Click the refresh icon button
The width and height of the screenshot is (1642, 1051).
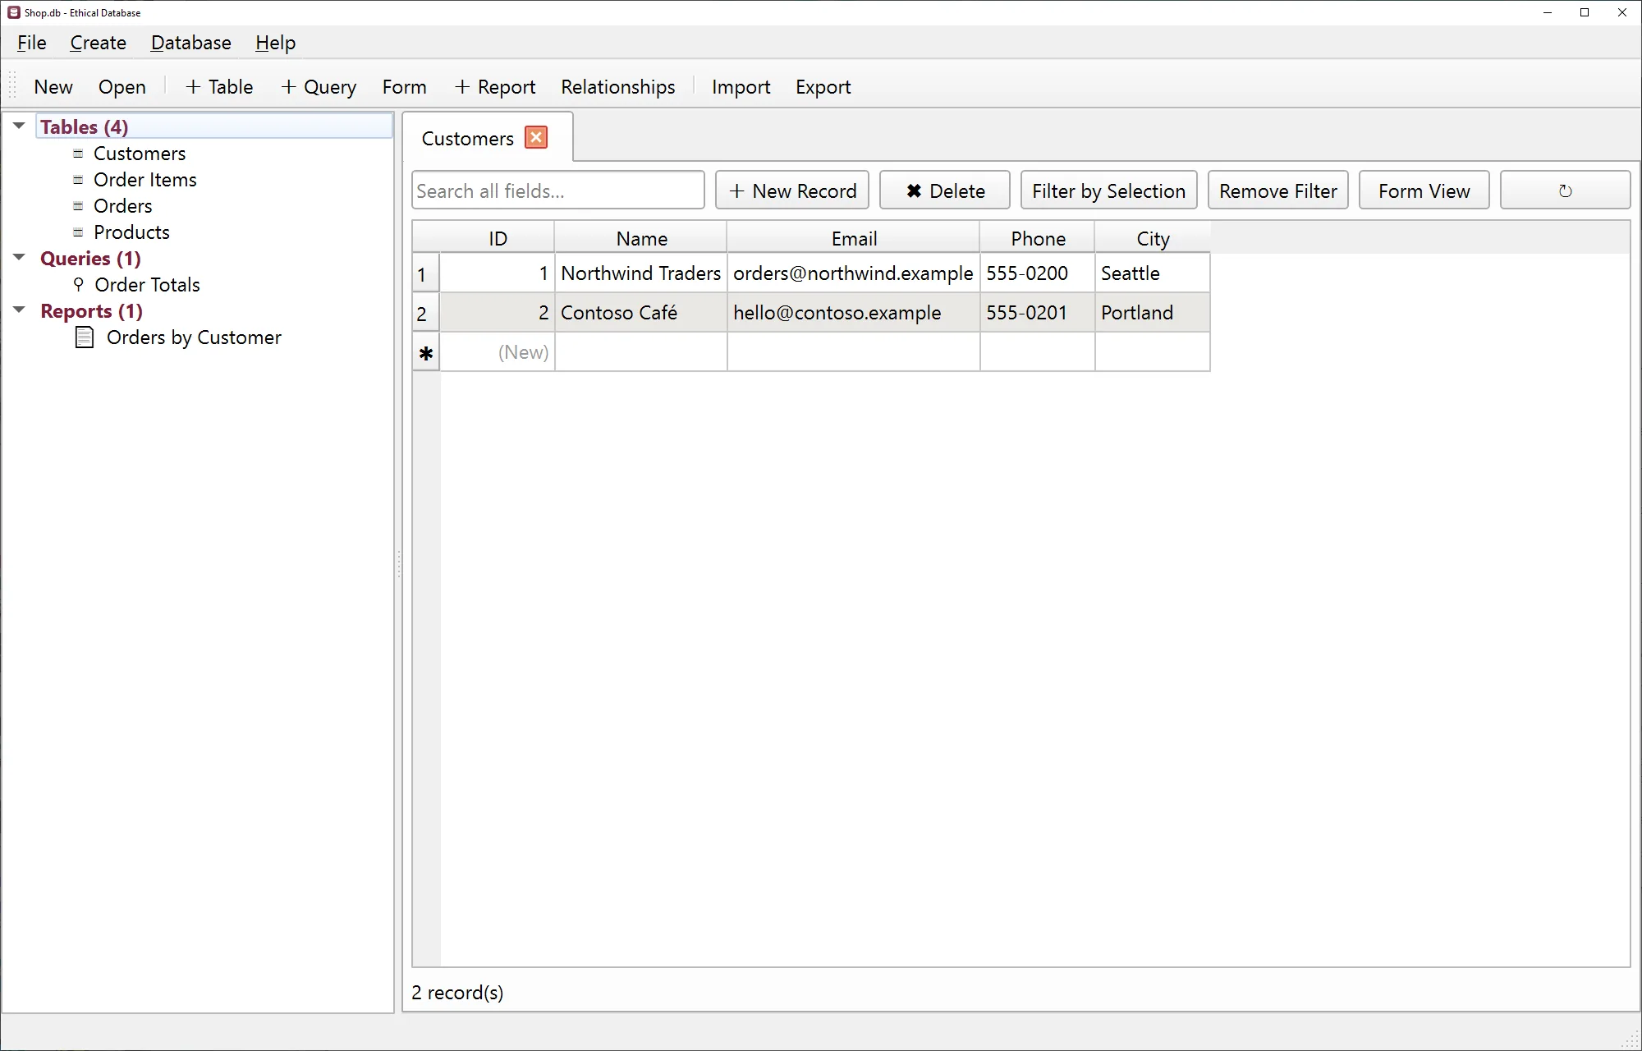point(1565,190)
